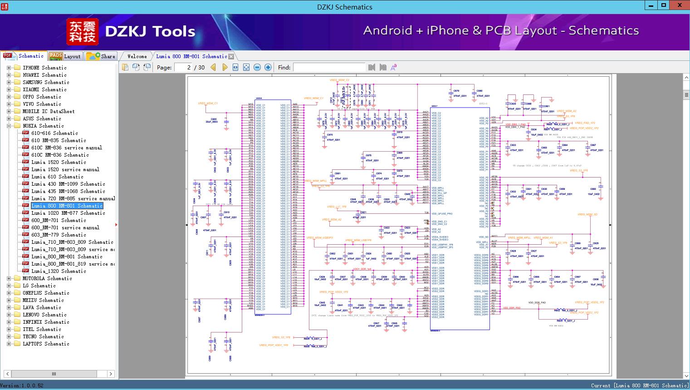Switch to the Schematic panel tab

click(23, 56)
